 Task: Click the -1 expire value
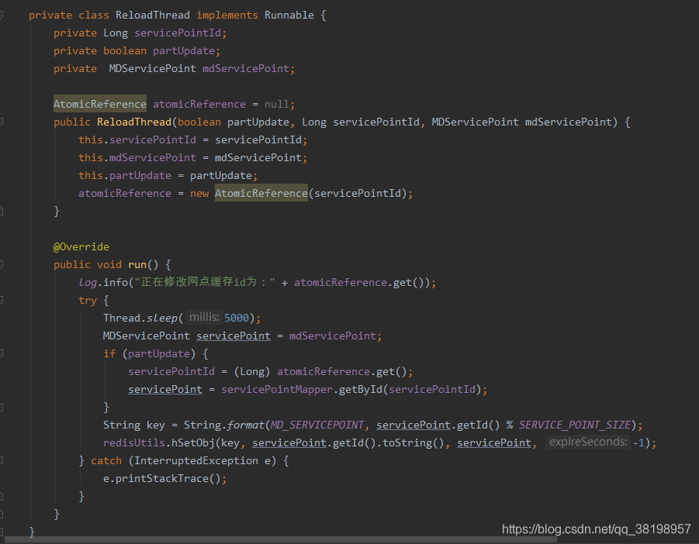coord(638,442)
